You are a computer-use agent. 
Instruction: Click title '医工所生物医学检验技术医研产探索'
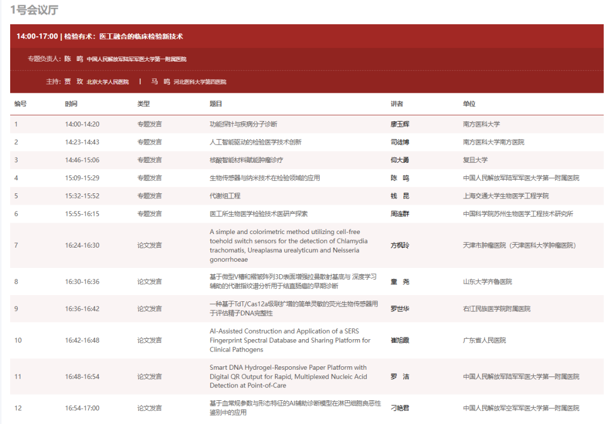259,214
